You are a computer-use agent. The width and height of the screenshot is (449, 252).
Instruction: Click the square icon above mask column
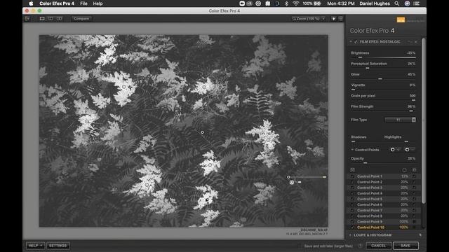414,170
